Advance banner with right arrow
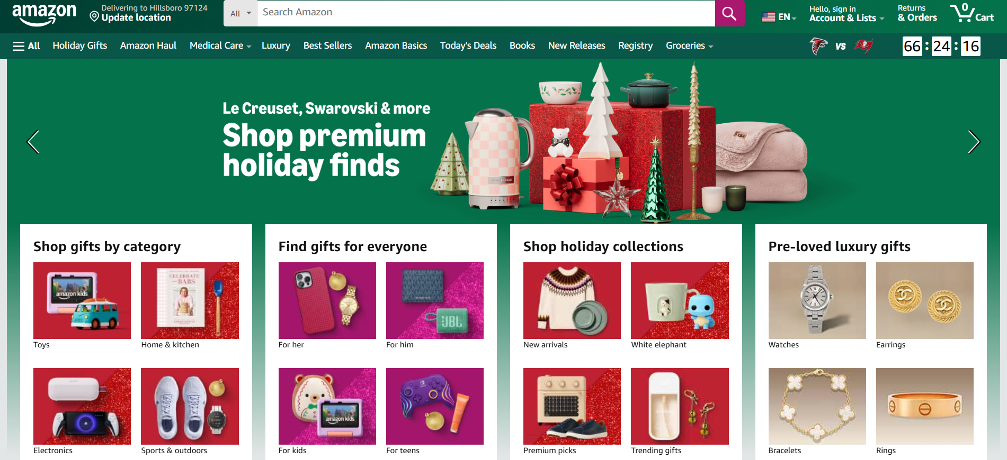 [974, 142]
